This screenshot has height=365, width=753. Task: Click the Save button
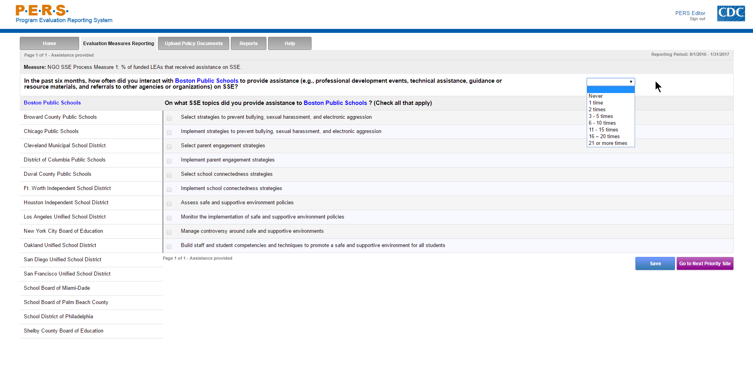point(655,264)
